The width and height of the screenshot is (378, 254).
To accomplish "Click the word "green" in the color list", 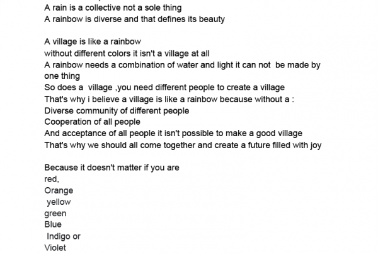I will click(55, 214).
